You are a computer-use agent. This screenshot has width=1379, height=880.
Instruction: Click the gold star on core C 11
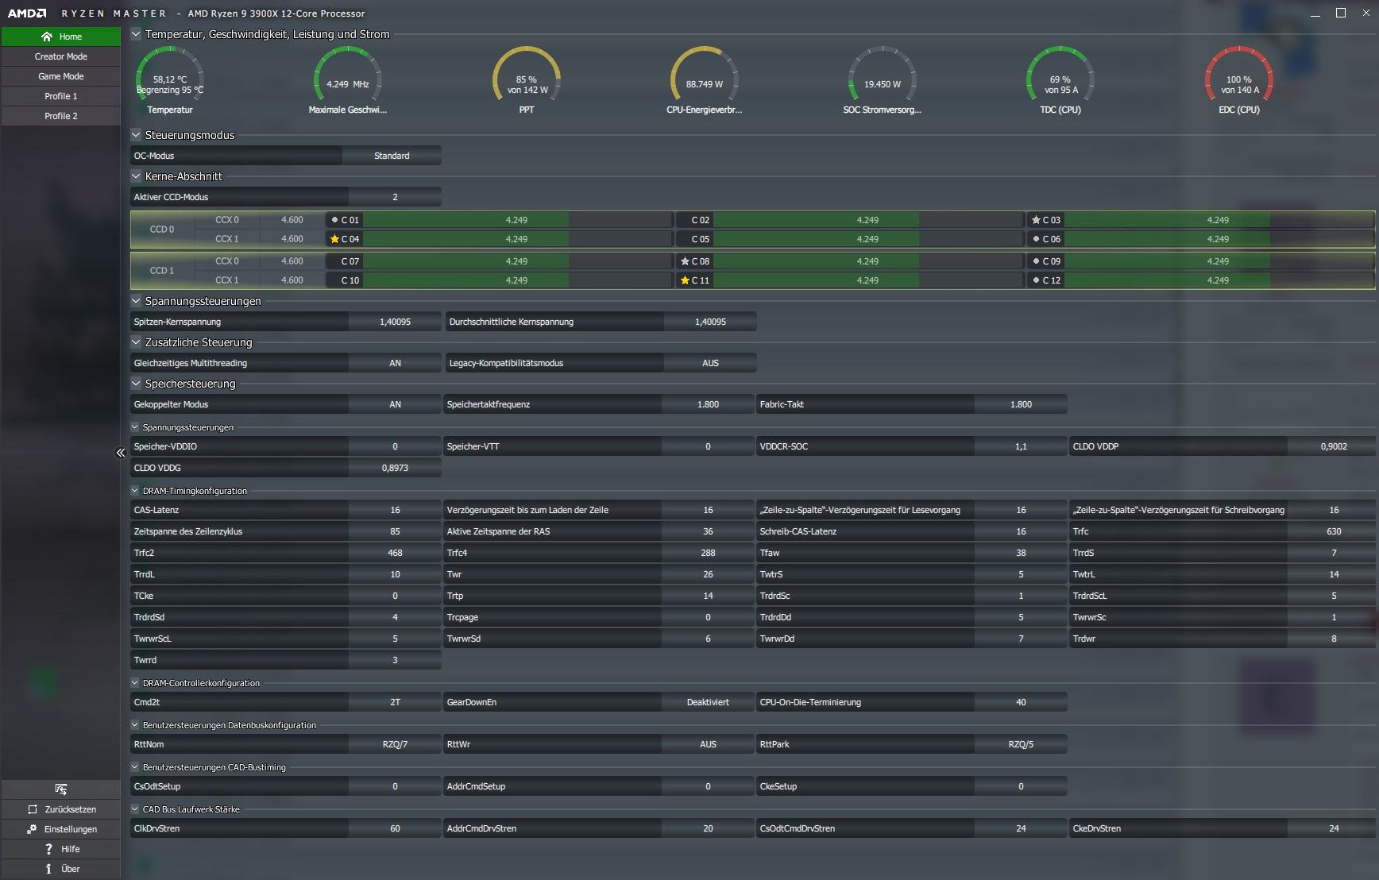coord(685,280)
